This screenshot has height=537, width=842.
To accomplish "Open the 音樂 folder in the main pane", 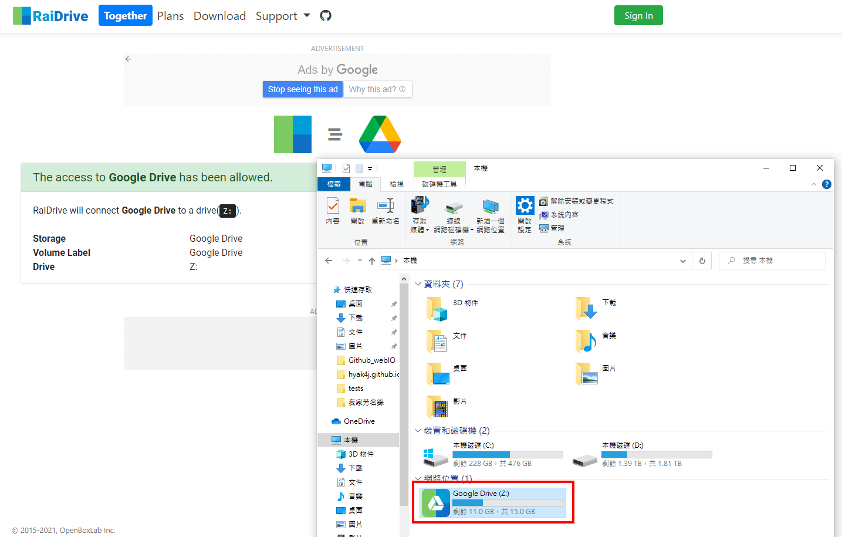I will point(596,342).
